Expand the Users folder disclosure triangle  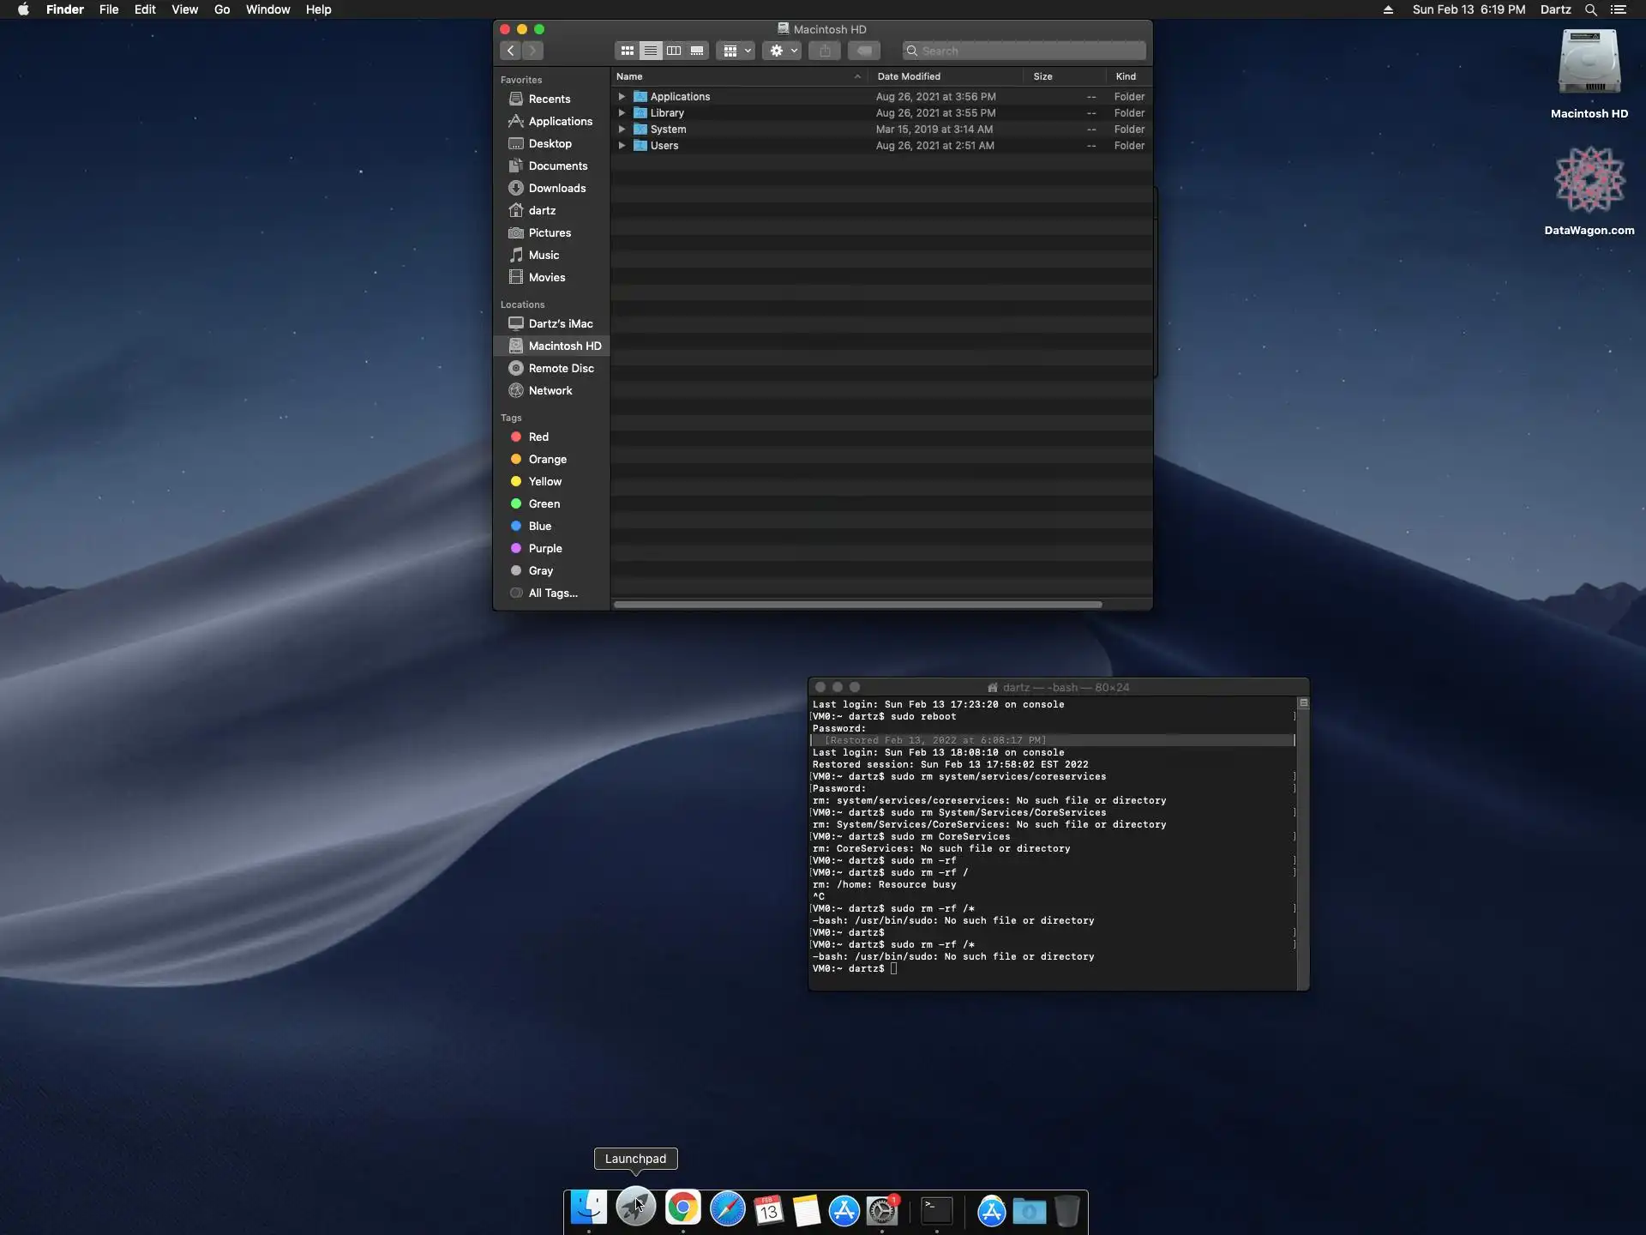pos(622,146)
